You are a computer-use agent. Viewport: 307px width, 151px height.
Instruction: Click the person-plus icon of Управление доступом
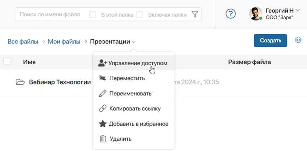[103, 63]
